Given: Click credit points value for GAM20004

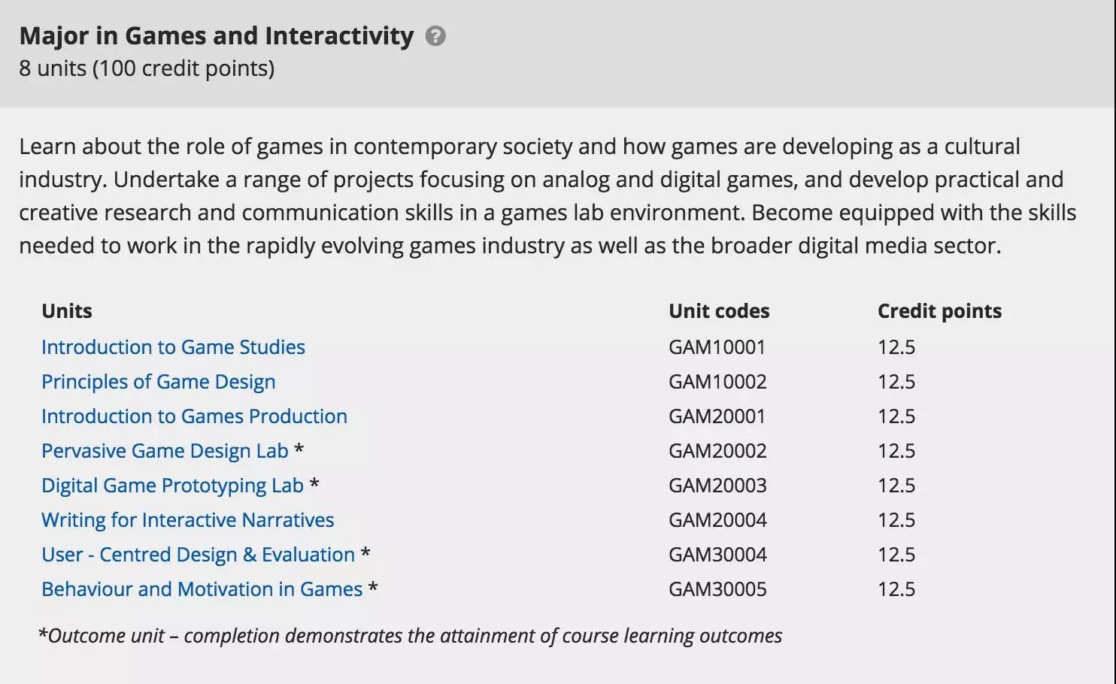Looking at the screenshot, I should 896,520.
